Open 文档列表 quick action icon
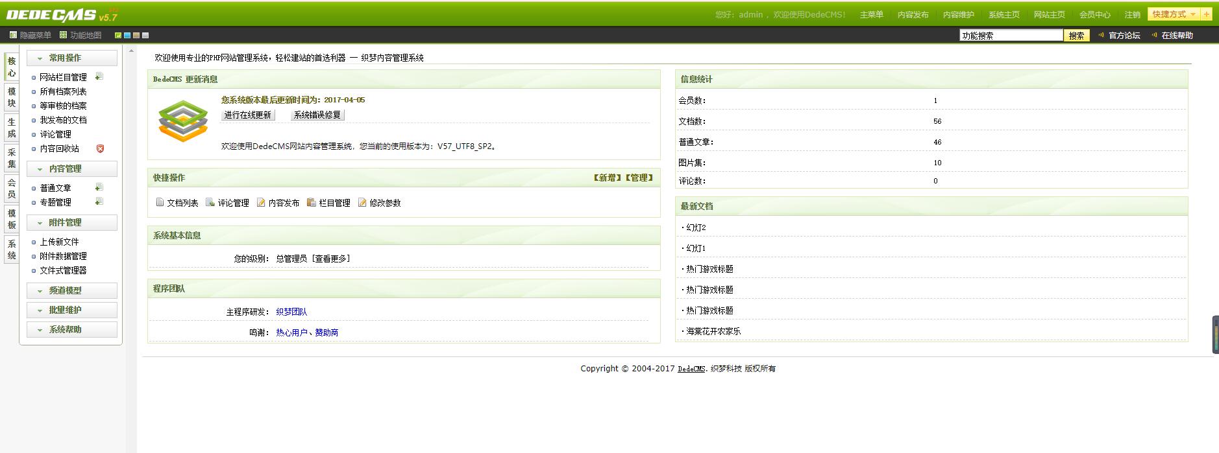 click(160, 203)
